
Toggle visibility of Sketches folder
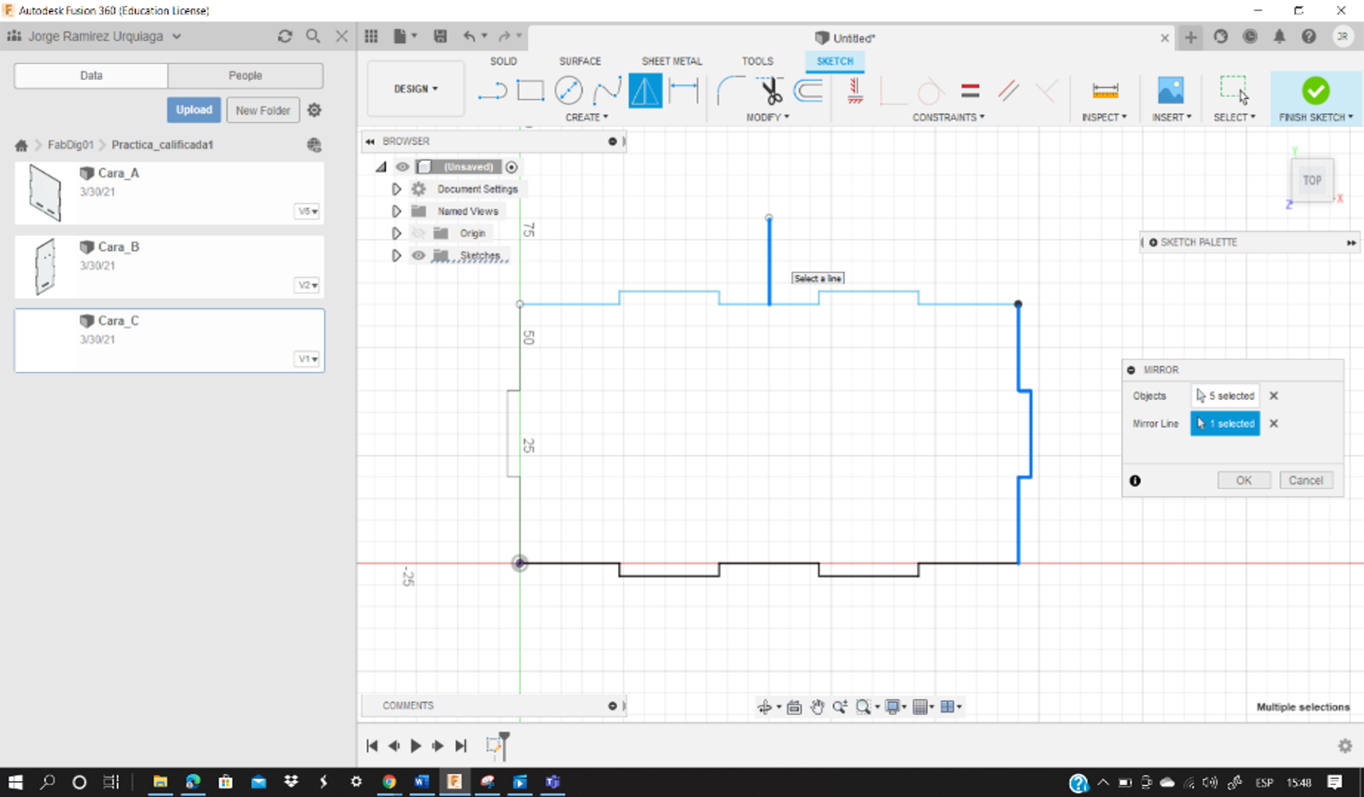419,256
